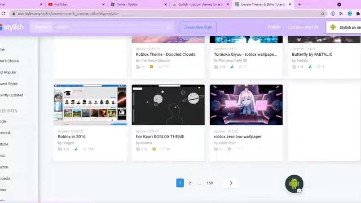Expand the search category dropdown arrow

(x=169, y=28)
